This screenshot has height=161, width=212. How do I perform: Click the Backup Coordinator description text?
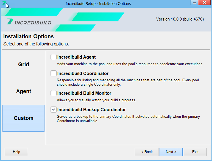click(128, 119)
